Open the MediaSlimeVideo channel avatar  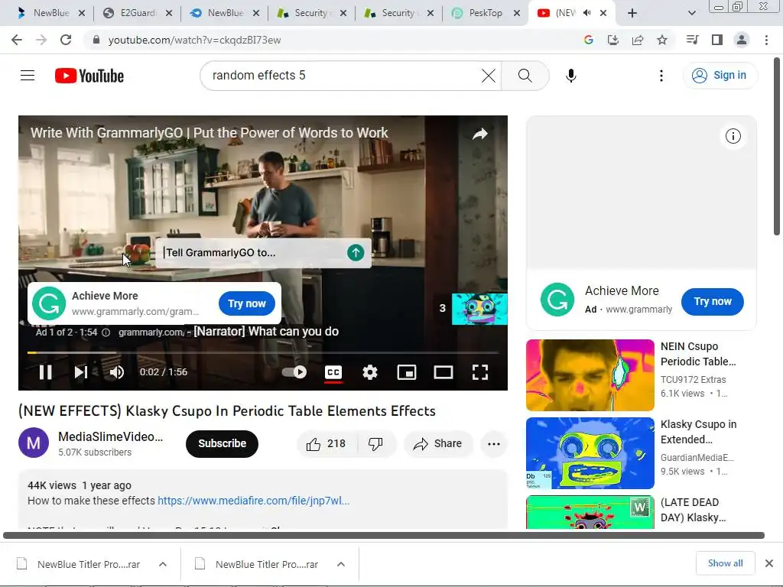(x=34, y=443)
